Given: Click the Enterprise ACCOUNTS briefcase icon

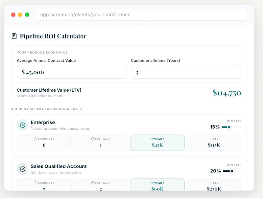Looking at the screenshot, I should click(36, 139).
